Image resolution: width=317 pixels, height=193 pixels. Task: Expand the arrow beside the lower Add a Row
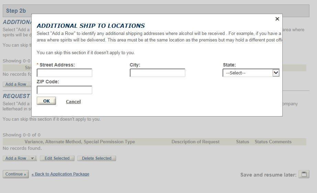(x=32, y=158)
